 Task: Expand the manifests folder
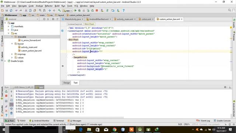click(8, 27)
